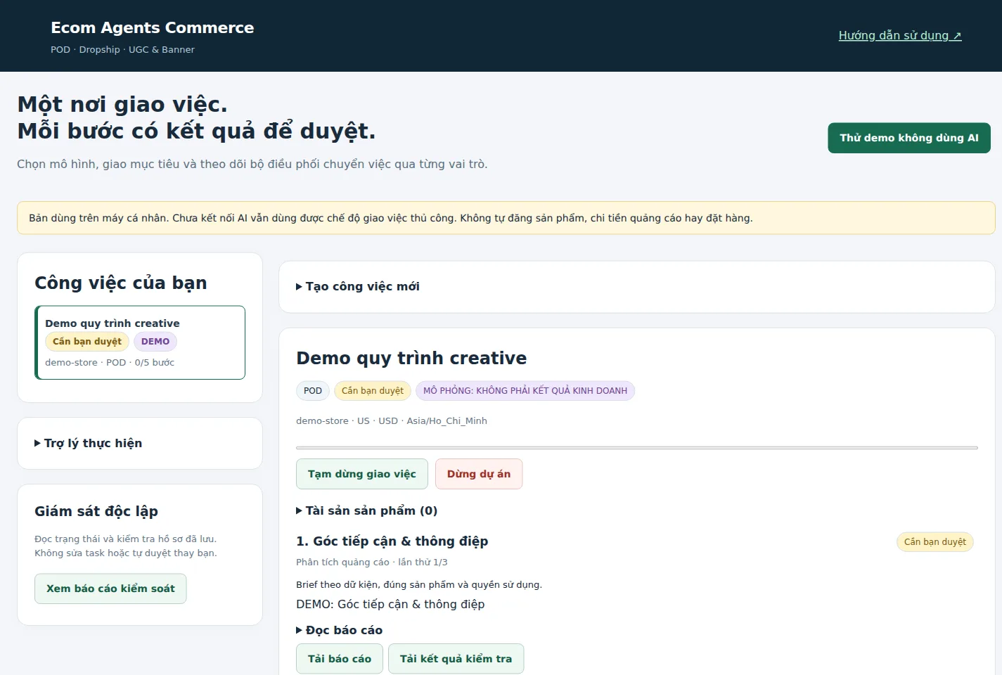Click Cần bạn duyệt status on step 1
Screen dimensions: 1002x675
(935, 542)
